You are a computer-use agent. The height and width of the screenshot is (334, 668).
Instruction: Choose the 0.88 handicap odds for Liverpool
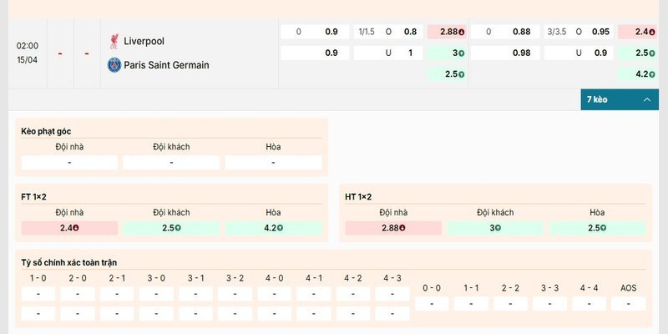tap(521, 32)
